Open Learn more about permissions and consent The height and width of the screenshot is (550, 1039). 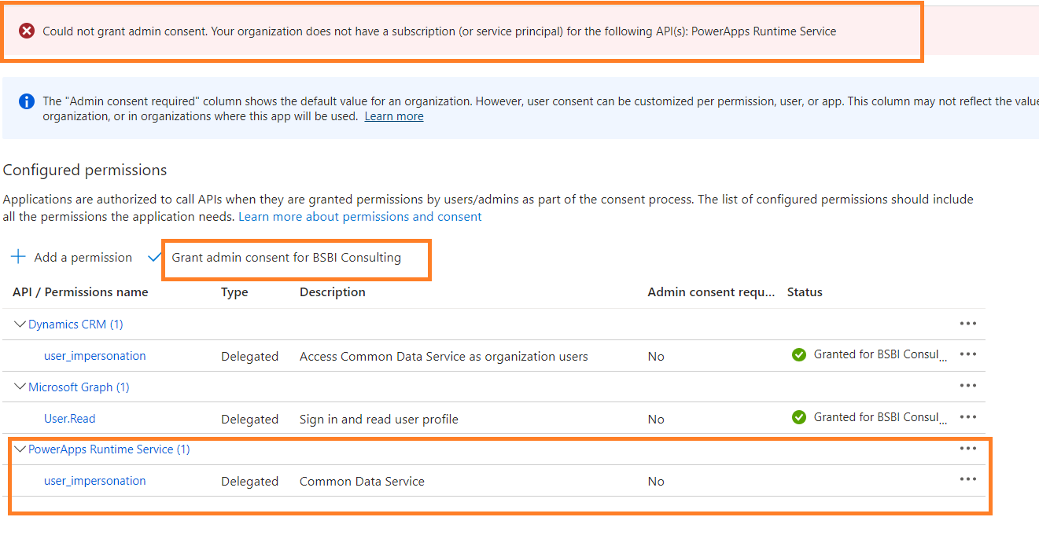click(x=360, y=217)
